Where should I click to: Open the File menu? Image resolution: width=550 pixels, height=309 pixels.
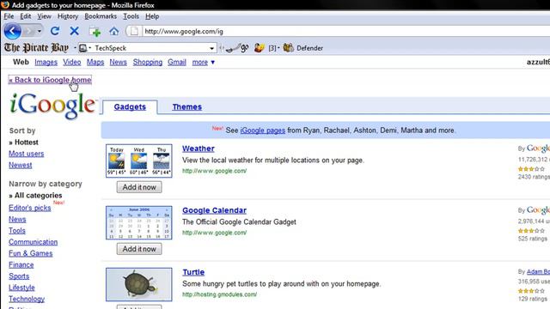coord(9,16)
